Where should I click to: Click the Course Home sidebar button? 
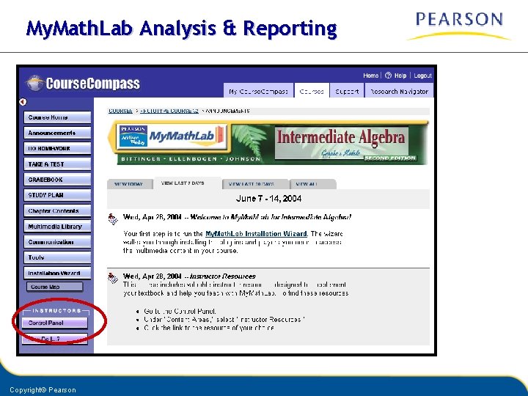(x=57, y=117)
